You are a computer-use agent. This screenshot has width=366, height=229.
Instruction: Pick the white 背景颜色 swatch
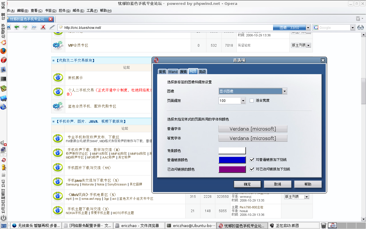tap(232, 151)
